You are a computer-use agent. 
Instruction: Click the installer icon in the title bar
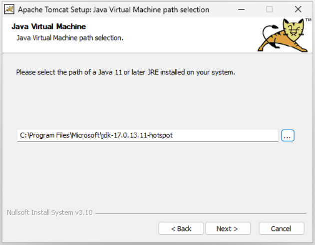point(8,9)
